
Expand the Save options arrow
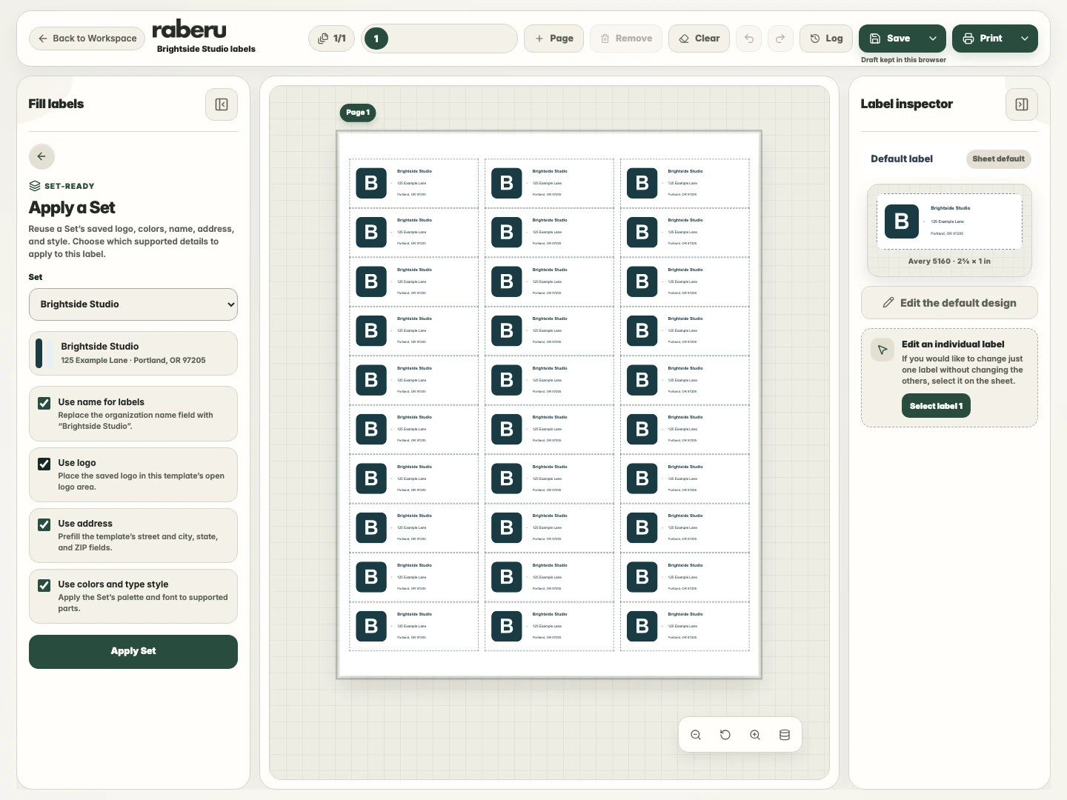933,39
